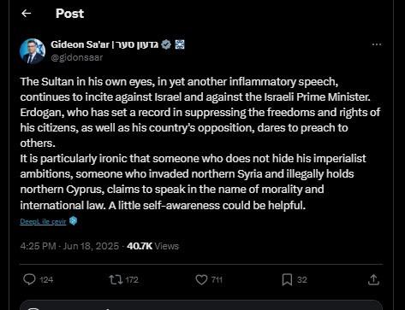This screenshot has height=310, width=405.
Task: Click the blue verified checkmark badge
Action: (166, 44)
